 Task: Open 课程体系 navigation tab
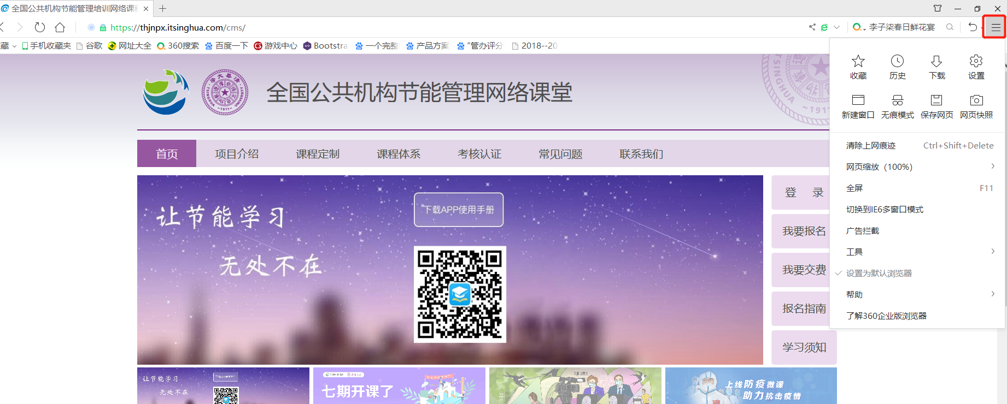[x=399, y=154]
